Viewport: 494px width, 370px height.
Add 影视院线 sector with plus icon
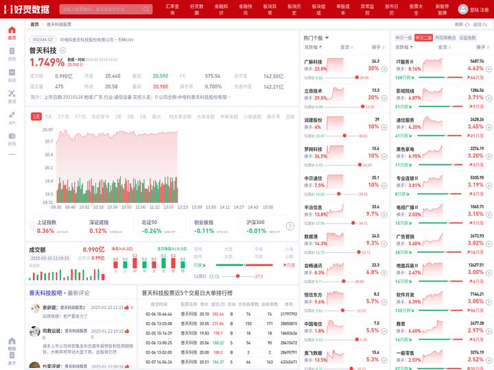[489, 98]
